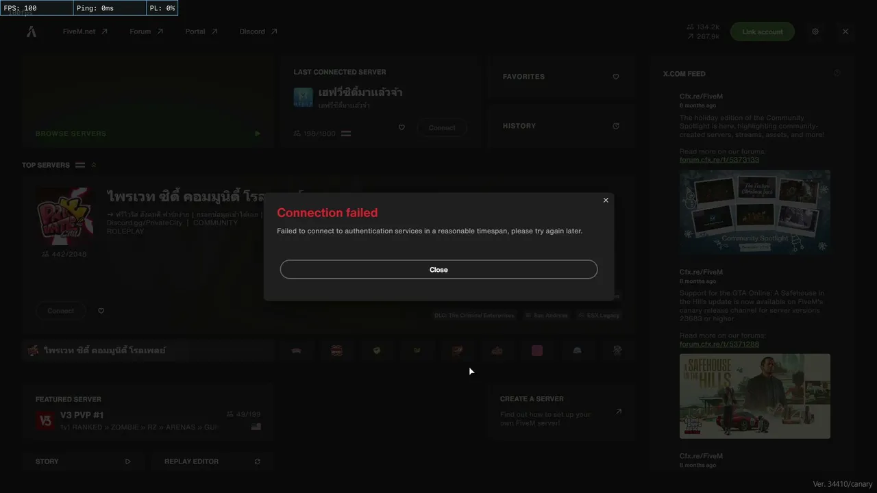Click the ESX Legacy tag
Viewport: 877px width, 493px height.
click(599, 316)
